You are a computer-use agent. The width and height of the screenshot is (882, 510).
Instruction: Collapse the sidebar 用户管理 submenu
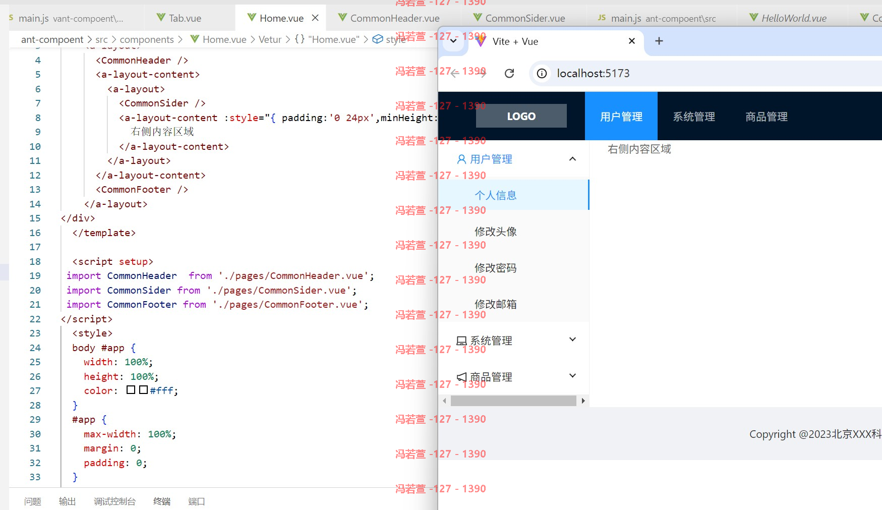coord(572,159)
